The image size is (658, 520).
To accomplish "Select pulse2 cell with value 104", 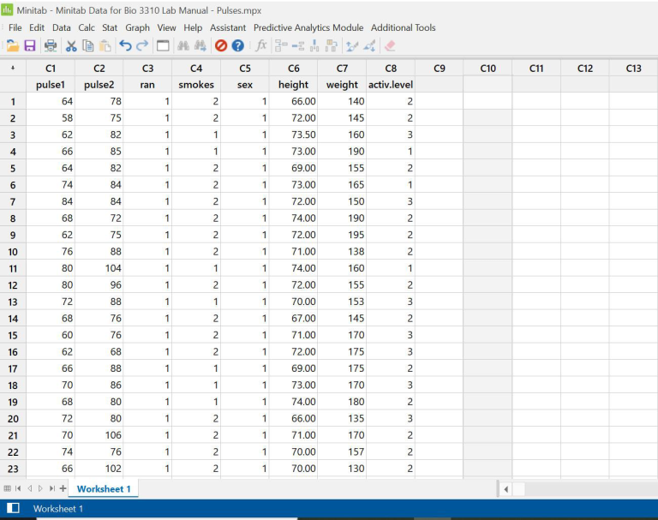I will coord(99,268).
